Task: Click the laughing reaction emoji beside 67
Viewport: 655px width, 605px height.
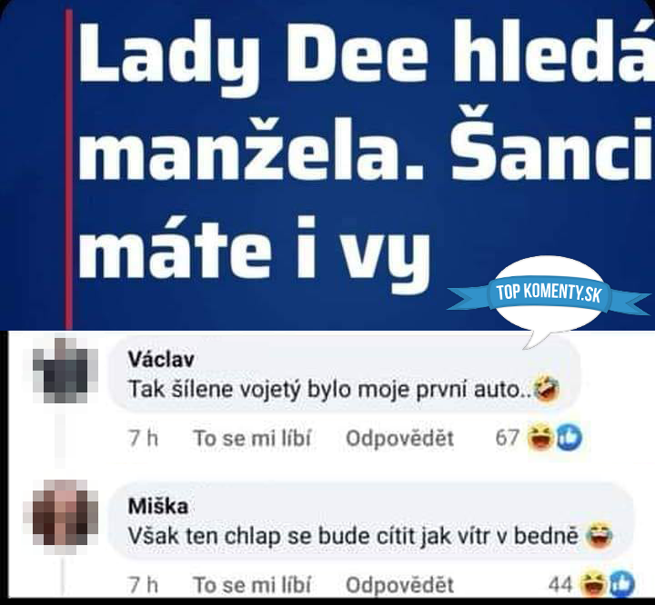Action: pos(540,438)
